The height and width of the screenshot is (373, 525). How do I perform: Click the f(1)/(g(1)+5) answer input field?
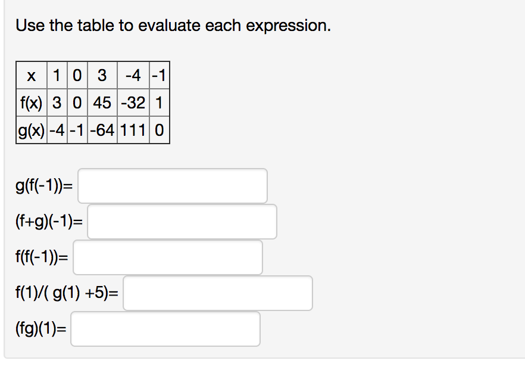point(217,293)
